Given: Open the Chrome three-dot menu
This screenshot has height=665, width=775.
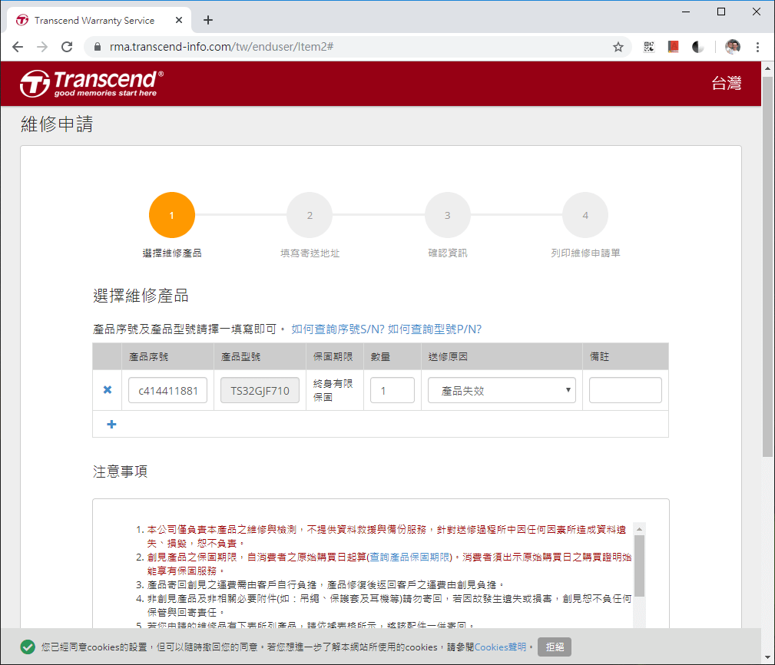Looking at the screenshot, I should tap(757, 47).
